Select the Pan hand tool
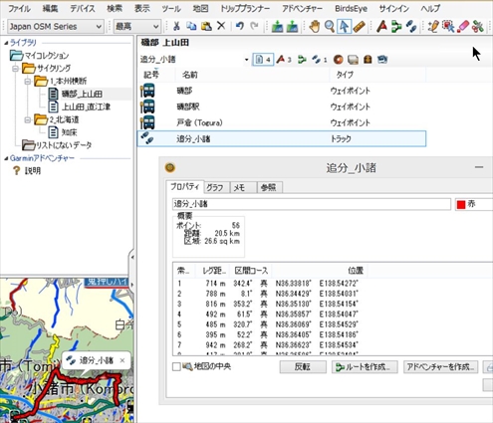The width and height of the screenshot is (493, 423). point(314,26)
